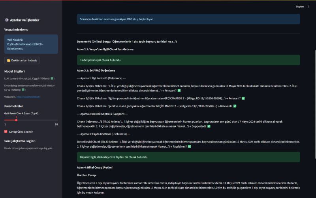Click the Ayarlar ve İşlemler heading
This screenshot has height=198, width=316.
coord(24,20)
